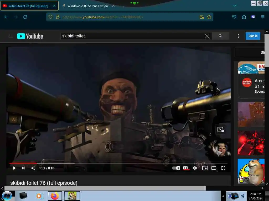This screenshot has height=201, width=269.
Task: Reload the current page
Action: point(25,17)
